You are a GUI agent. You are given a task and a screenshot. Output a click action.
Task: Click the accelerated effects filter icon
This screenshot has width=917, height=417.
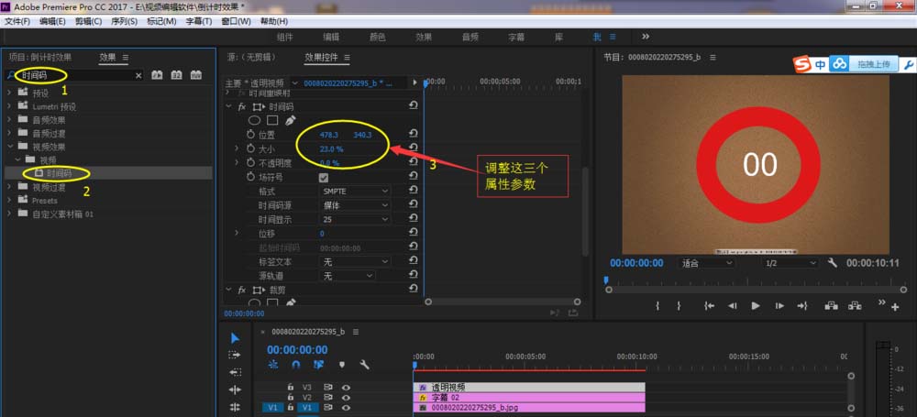(x=157, y=75)
